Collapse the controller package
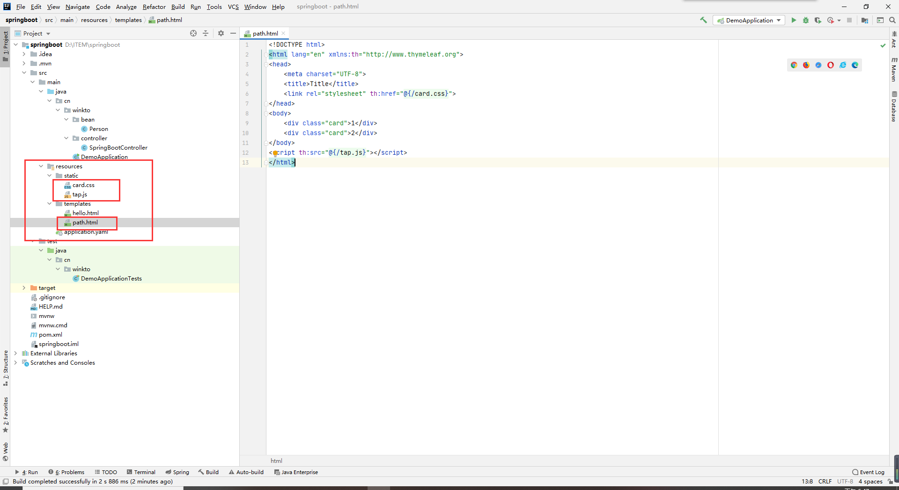 click(x=66, y=138)
